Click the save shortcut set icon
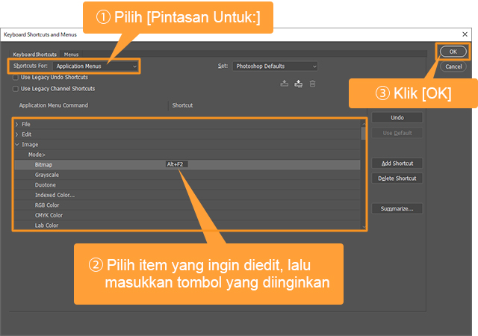The width and height of the screenshot is (478, 336). [x=284, y=84]
